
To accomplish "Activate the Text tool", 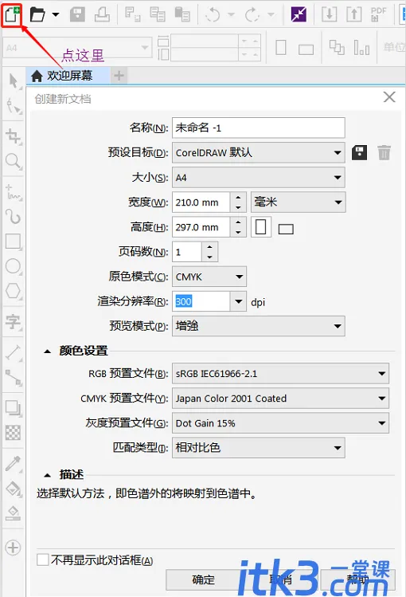I will pyautogui.click(x=13, y=322).
